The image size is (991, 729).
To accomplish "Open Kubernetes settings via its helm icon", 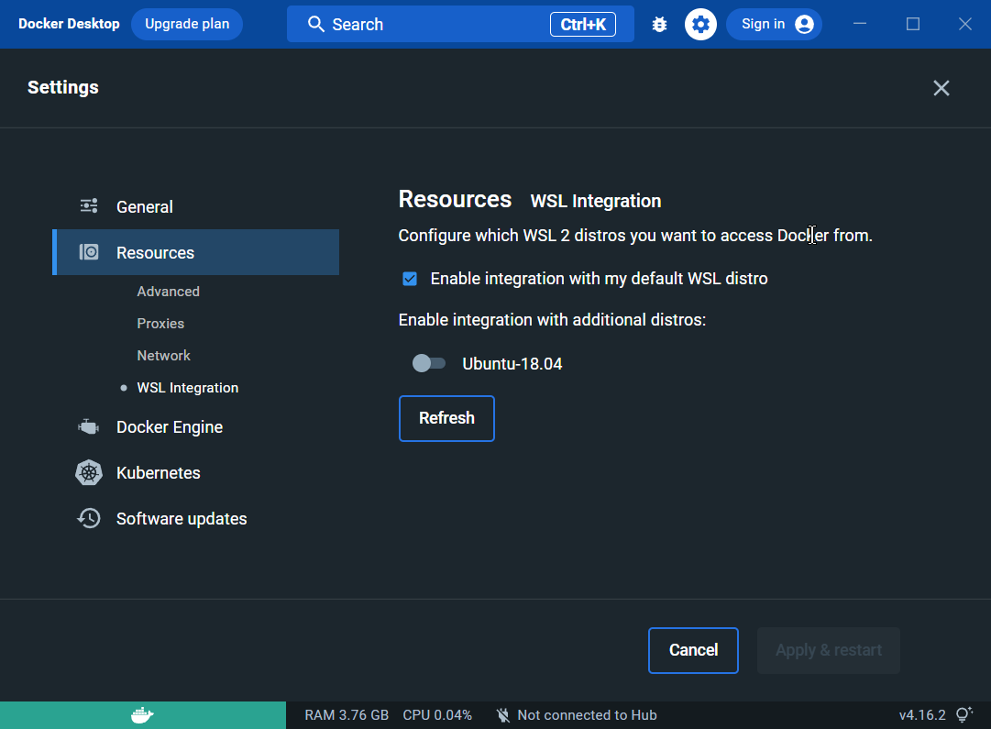I will 88,472.
